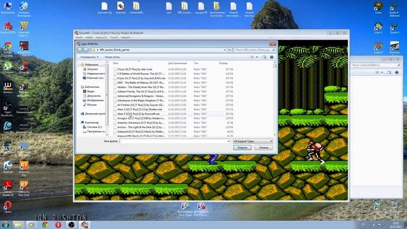Select the Alien 3 by Emucraft.nes file
This screenshot has width=407, height=229.
pos(139,114)
